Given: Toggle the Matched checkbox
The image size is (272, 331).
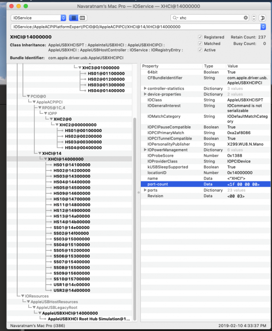Looking at the screenshot, I should click(200, 44).
